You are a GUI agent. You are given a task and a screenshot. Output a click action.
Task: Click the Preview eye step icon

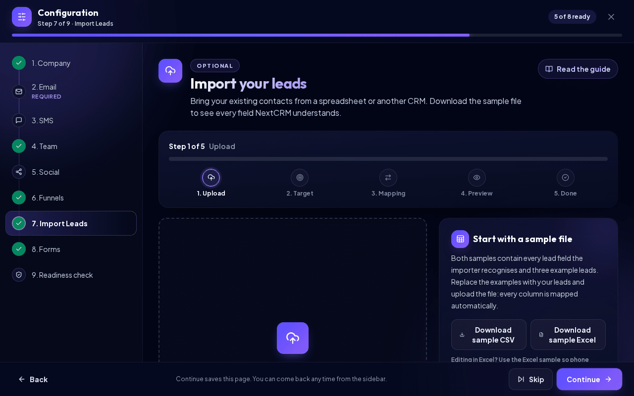click(x=477, y=178)
